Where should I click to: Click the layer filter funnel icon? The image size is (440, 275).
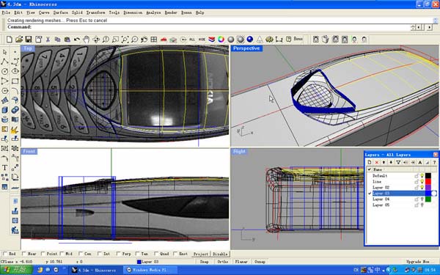coord(398,162)
